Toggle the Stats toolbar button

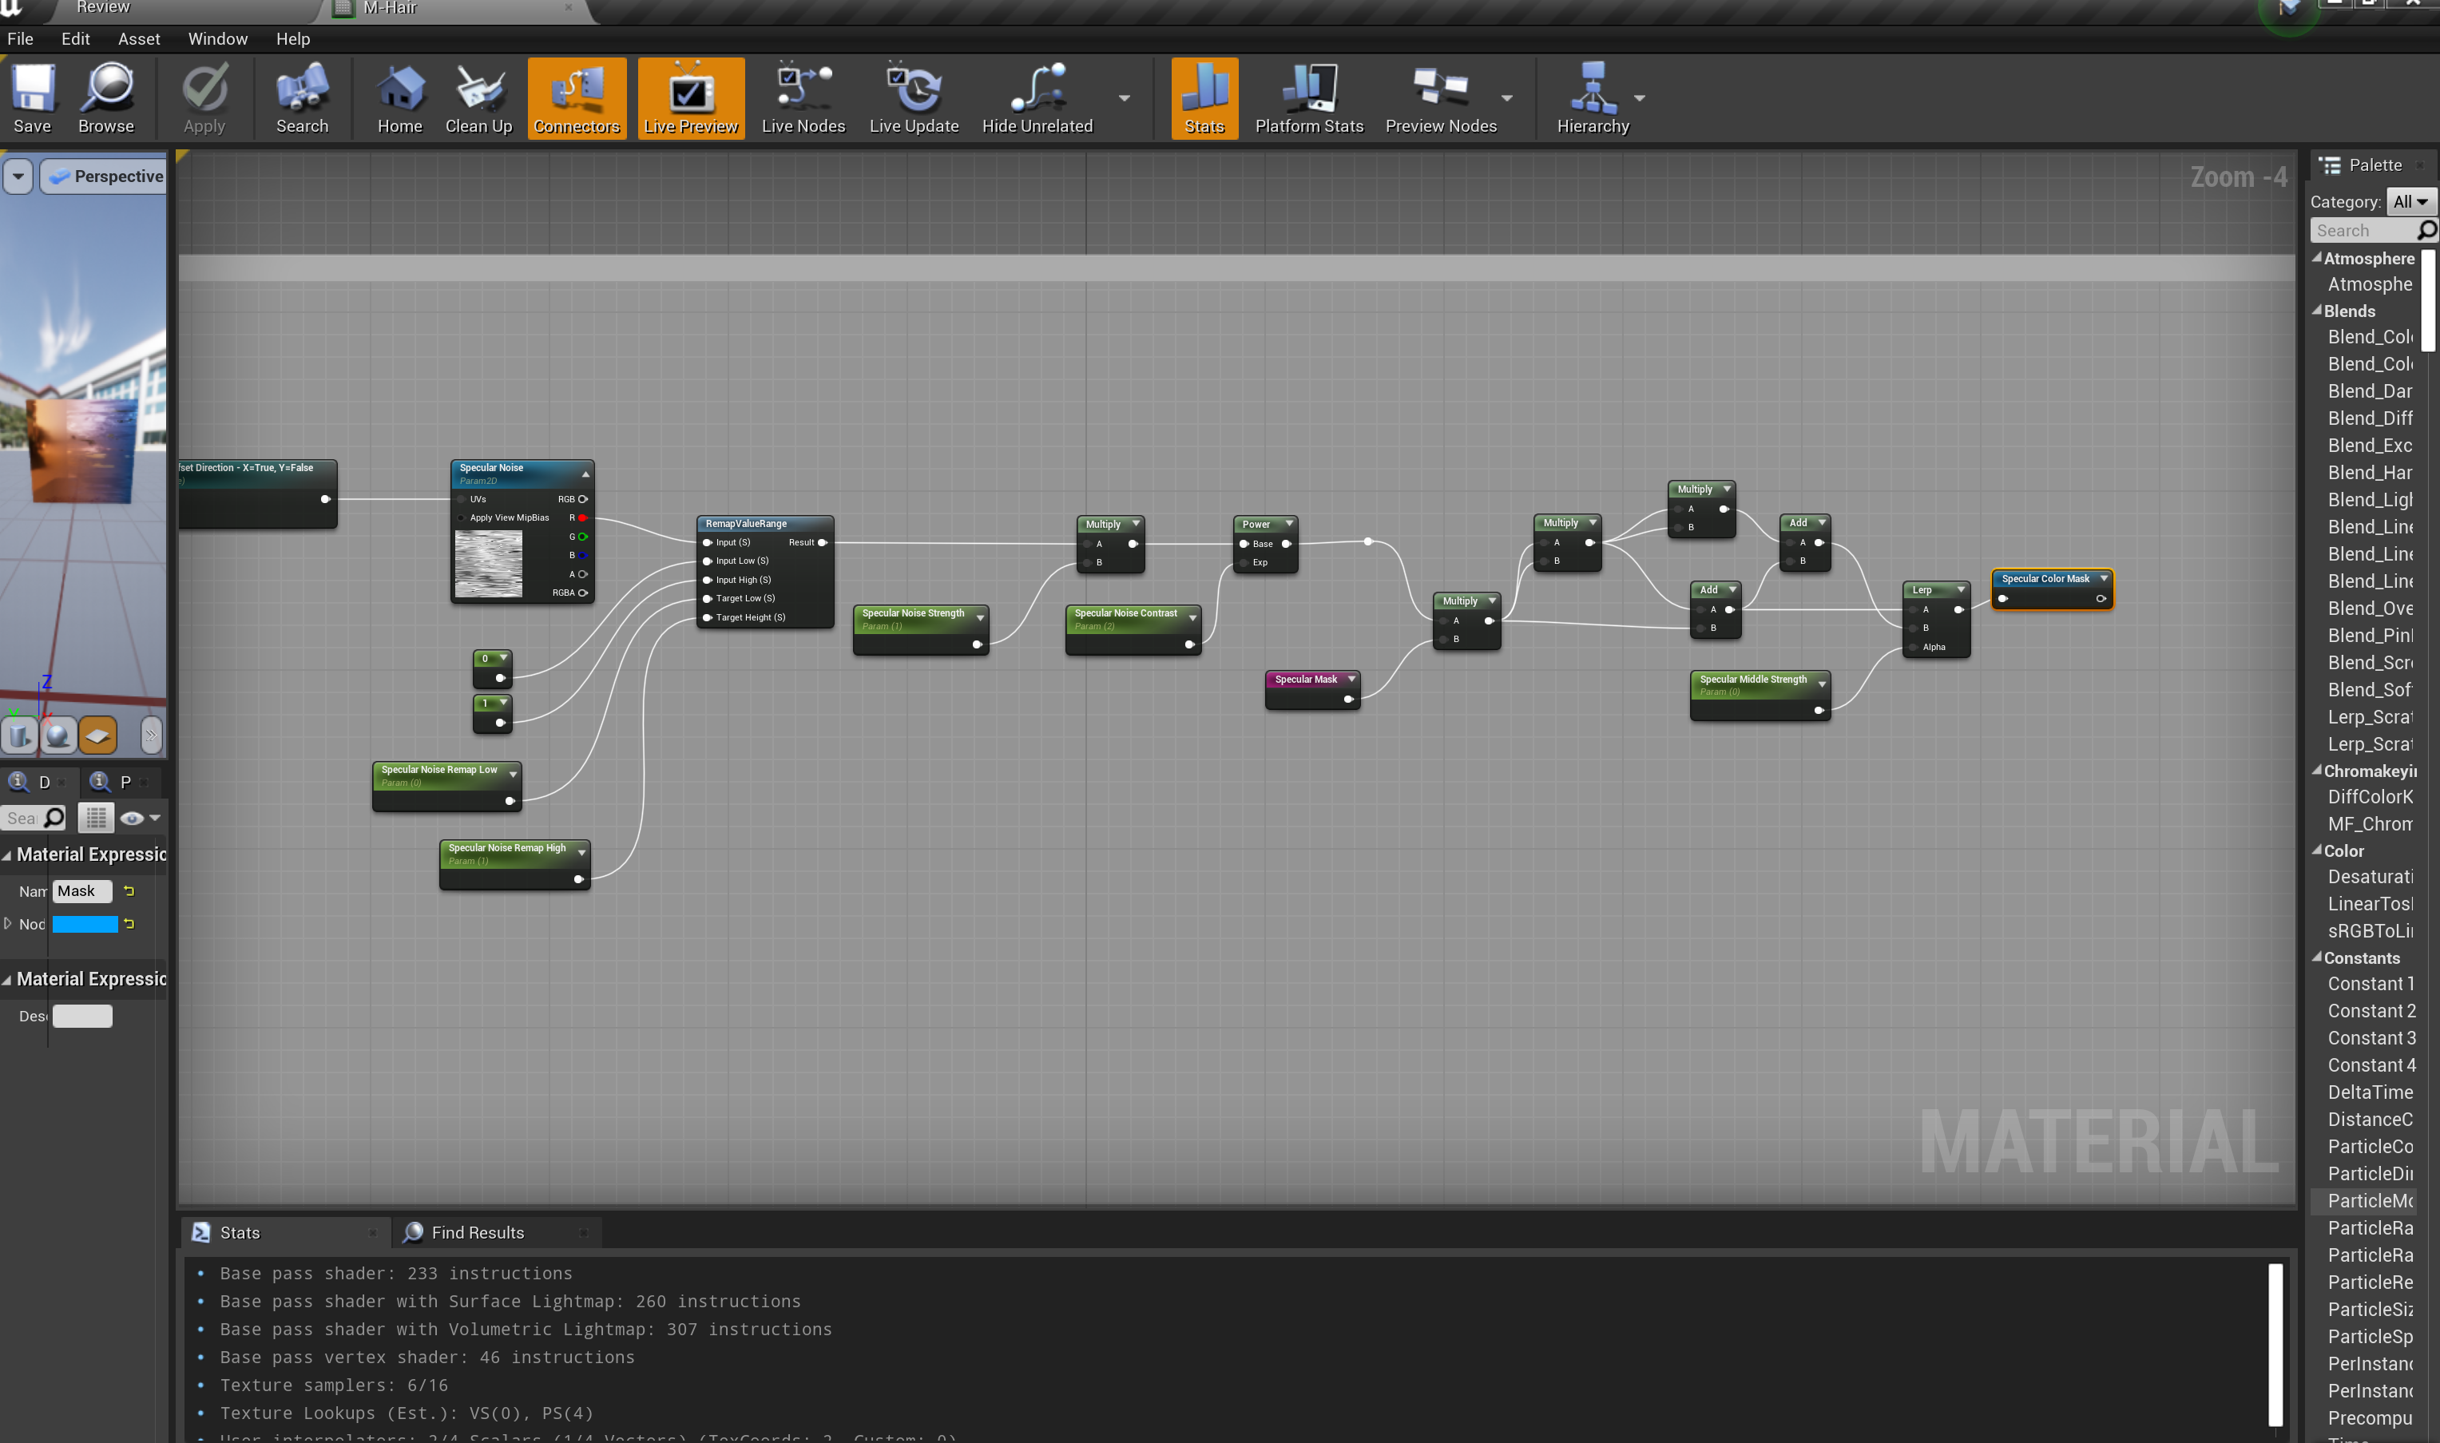1204,98
